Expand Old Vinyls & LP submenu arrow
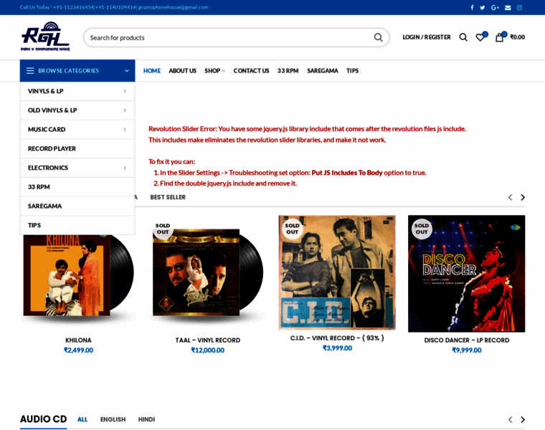This screenshot has width=545, height=430. click(x=125, y=110)
